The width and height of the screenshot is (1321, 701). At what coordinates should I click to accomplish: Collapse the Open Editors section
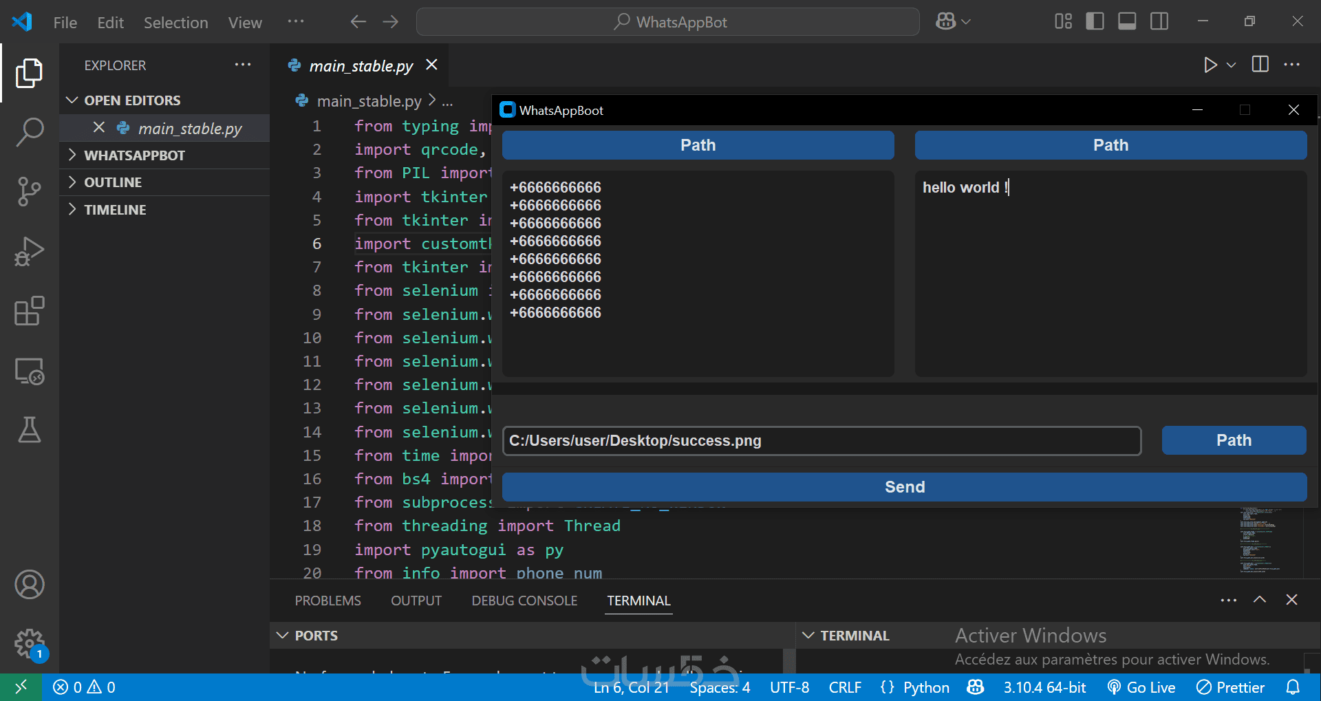[x=165, y=100]
